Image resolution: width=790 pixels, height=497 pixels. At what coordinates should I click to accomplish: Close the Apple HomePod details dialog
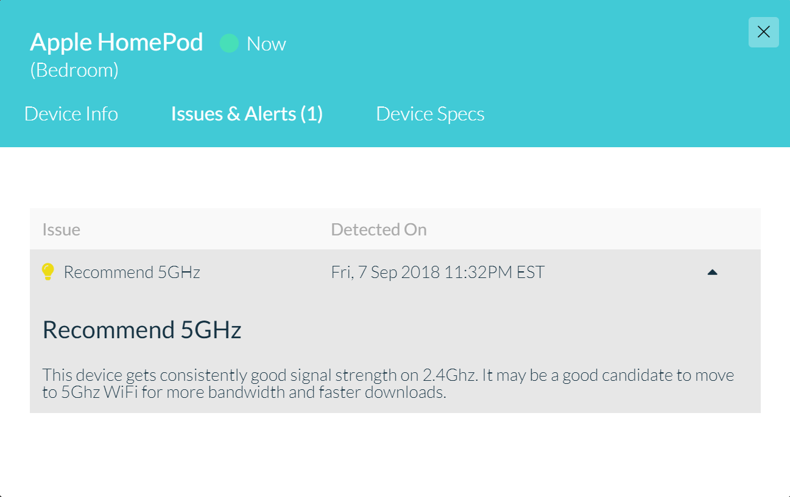[x=763, y=32]
